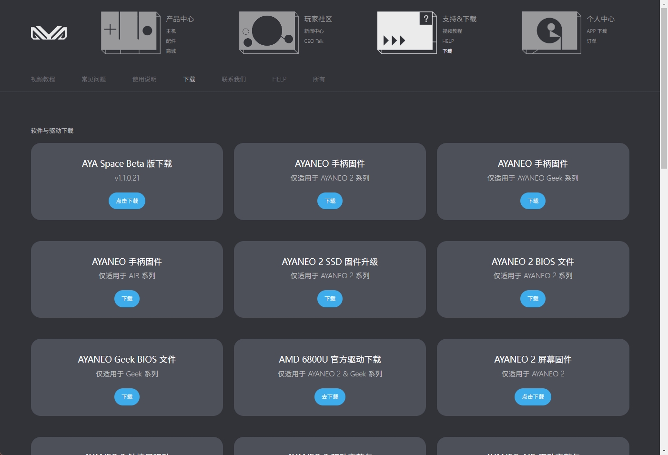Open 新闻中心 link
Image resolution: width=668 pixels, height=455 pixels.
click(314, 31)
